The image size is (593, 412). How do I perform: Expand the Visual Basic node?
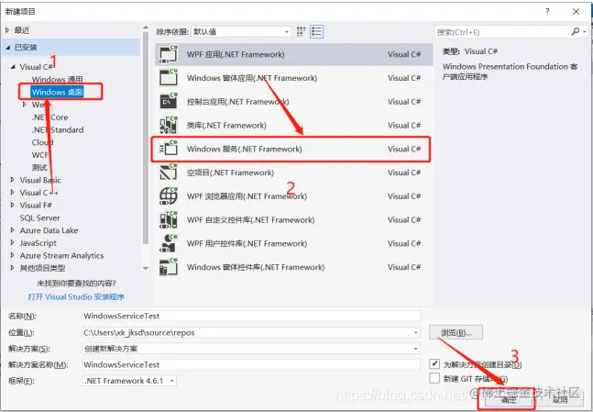pos(13,180)
